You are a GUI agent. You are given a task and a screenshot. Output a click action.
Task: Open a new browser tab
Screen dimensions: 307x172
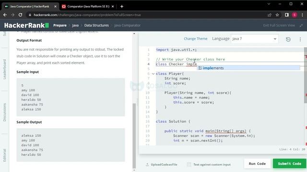[122, 6]
